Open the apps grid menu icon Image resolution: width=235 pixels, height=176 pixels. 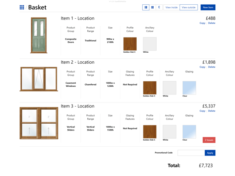(22, 7)
